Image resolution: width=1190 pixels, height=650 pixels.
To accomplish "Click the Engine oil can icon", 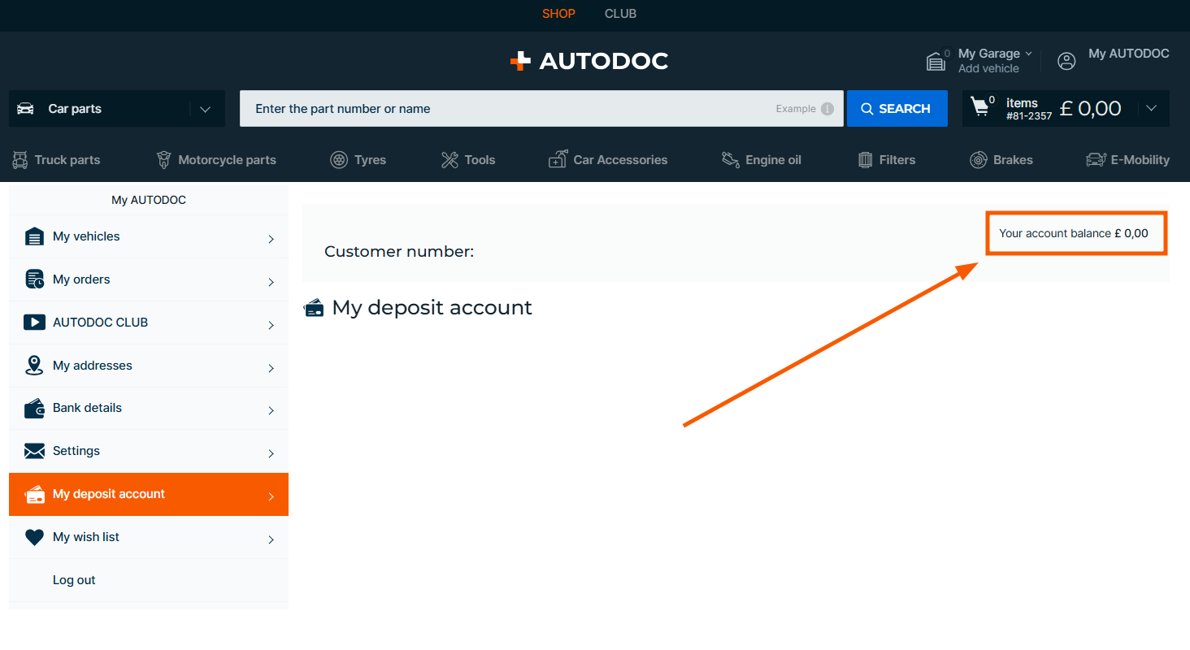I will click(730, 160).
